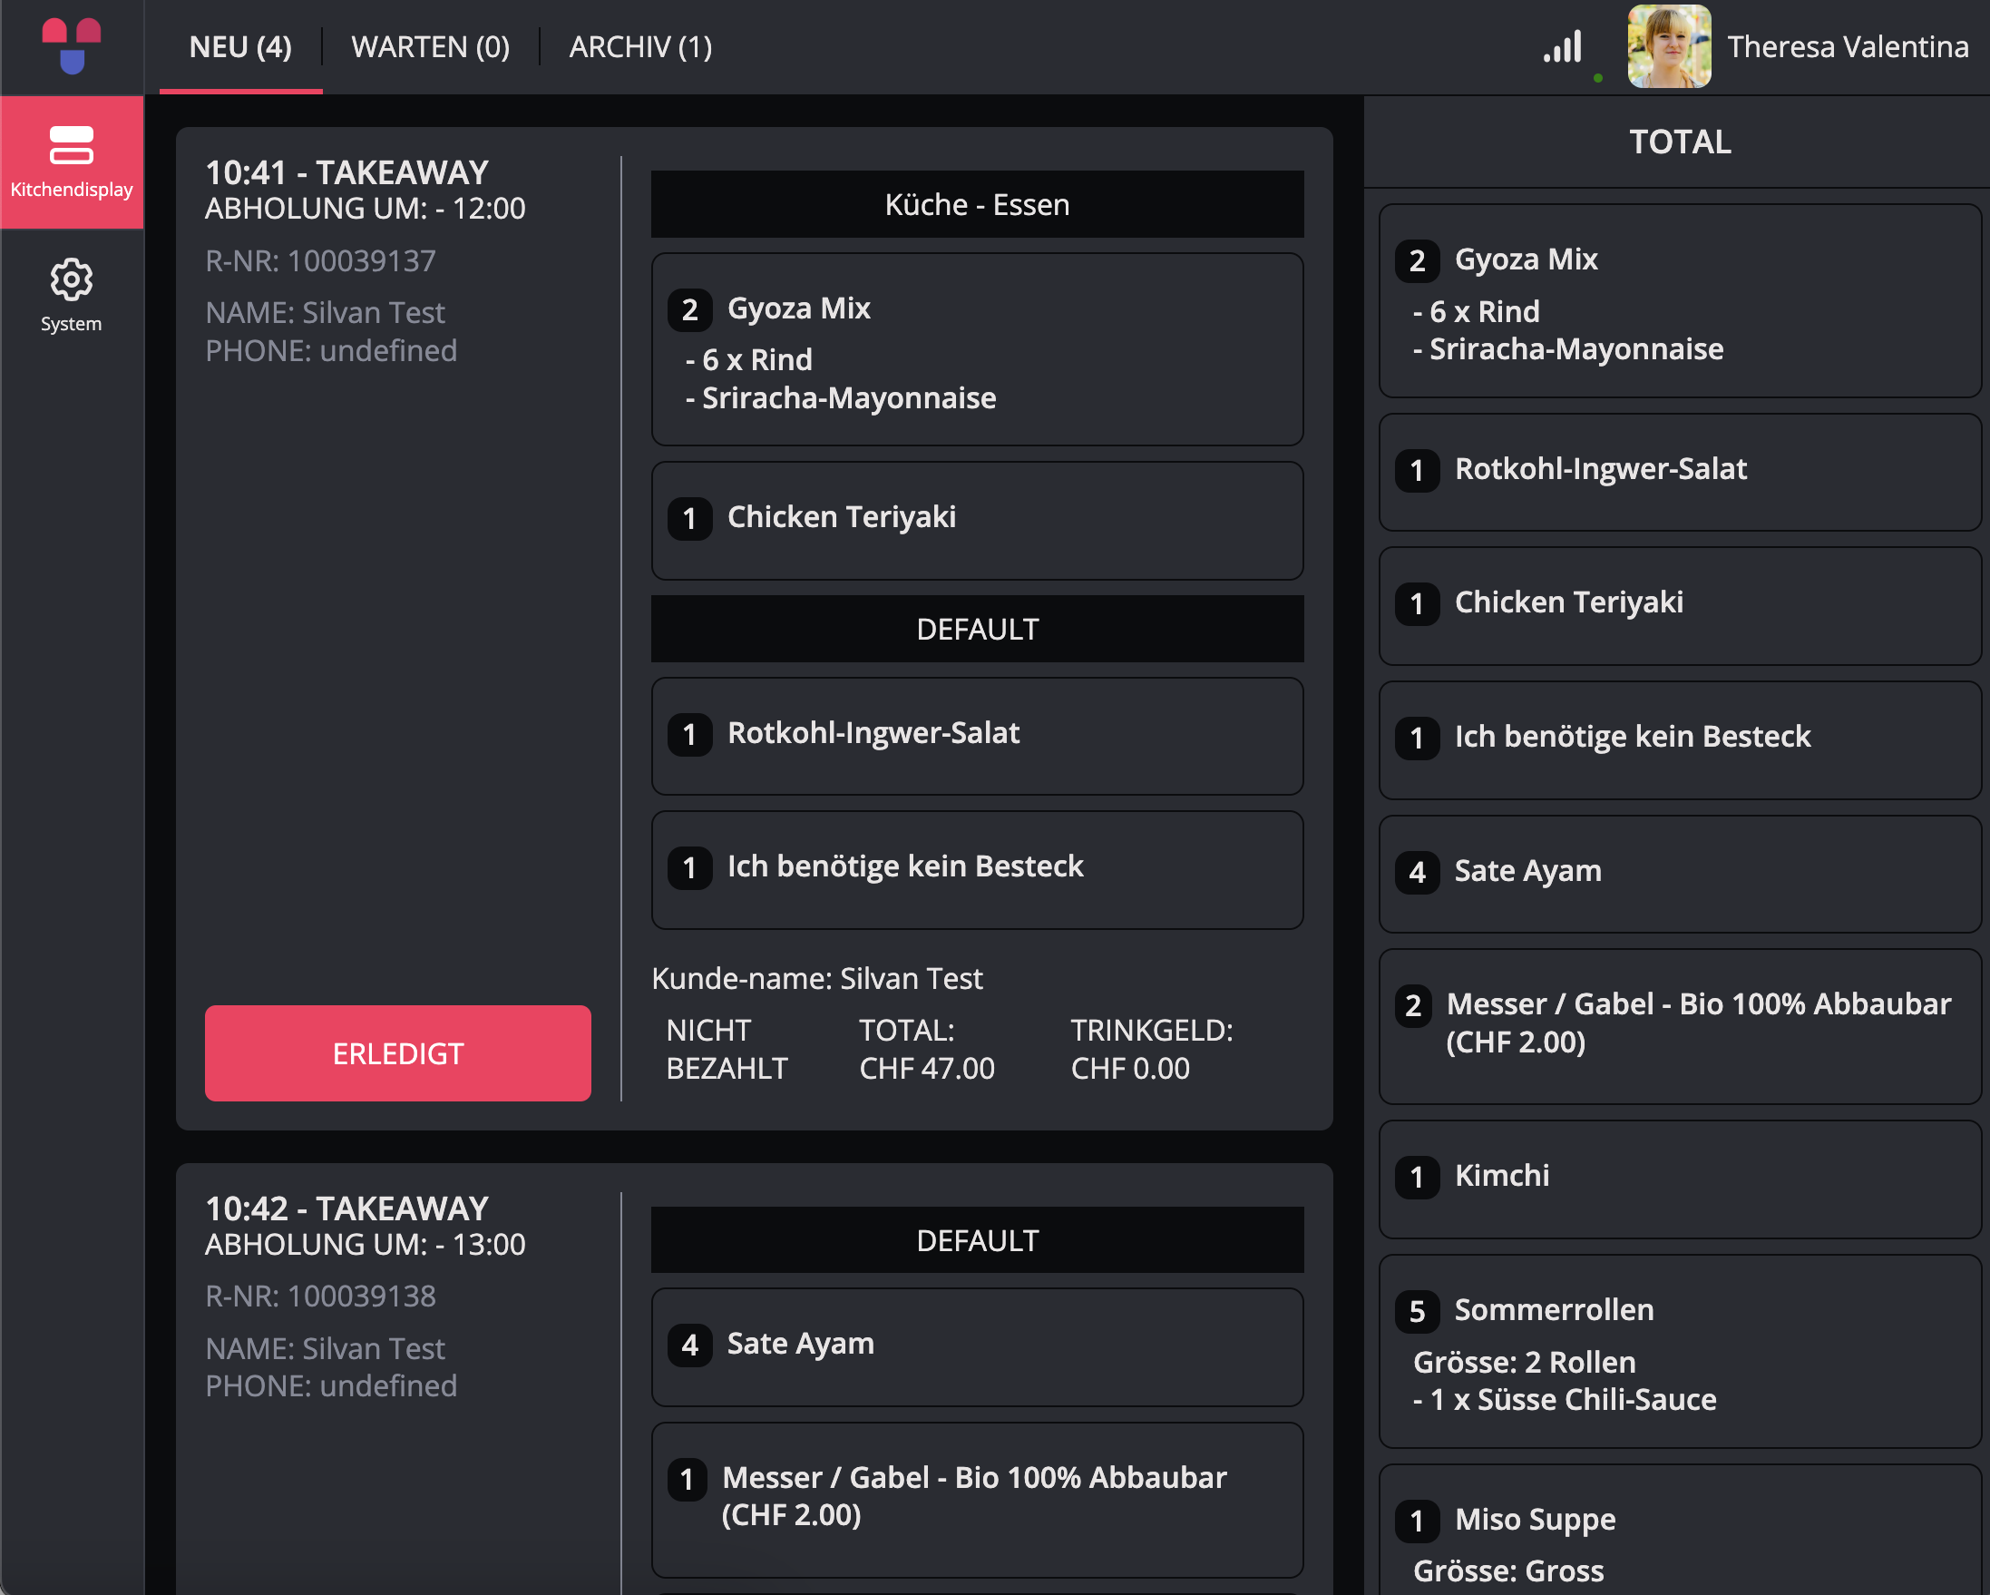Tap the Rotkohl-Ingwer-Salat order item
1990x1595 pixels.
pos(978,737)
